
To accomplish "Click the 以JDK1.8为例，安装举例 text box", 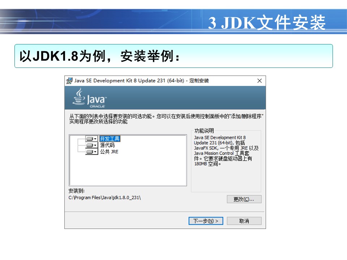I will tap(173, 56).
